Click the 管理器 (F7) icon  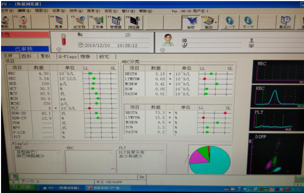coord(116,22)
